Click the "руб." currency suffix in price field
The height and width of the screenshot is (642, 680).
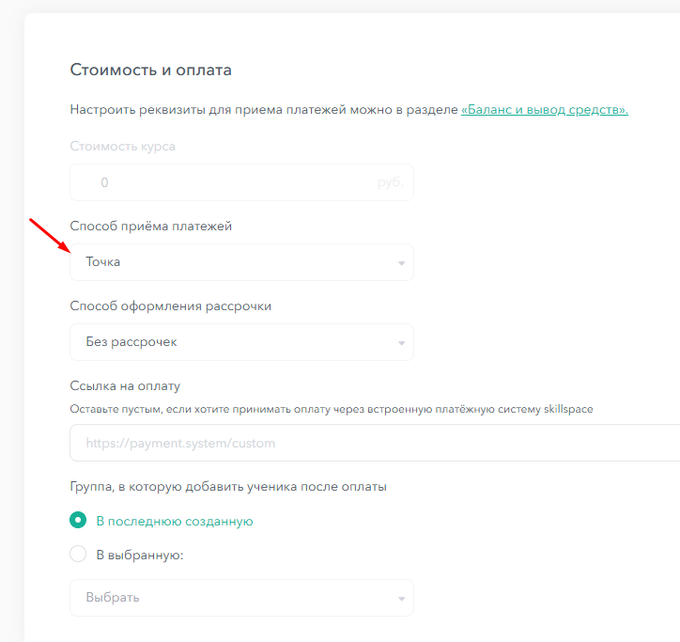tap(389, 182)
